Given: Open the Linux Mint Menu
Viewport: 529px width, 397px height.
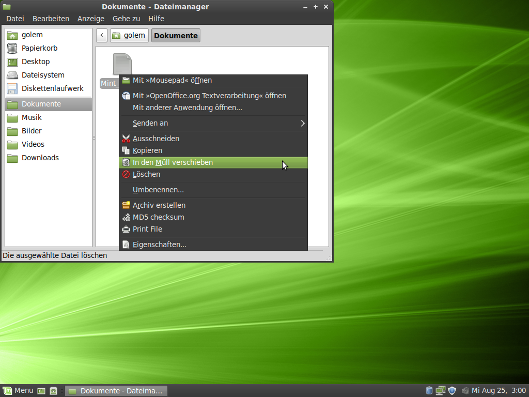Looking at the screenshot, I should coord(18,390).
